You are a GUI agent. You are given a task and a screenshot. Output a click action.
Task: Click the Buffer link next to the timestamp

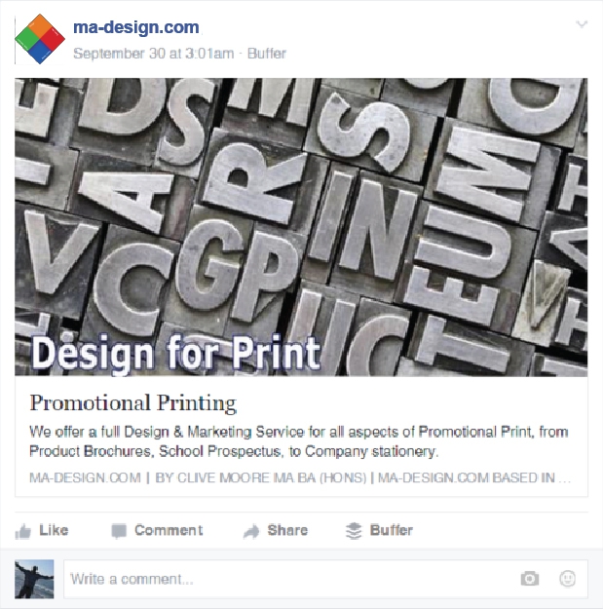(x=267, y=54)
